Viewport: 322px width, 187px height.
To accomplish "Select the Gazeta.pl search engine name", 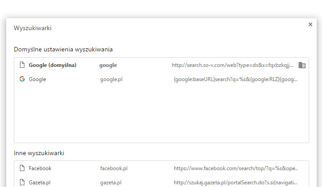I will point(39,183).
